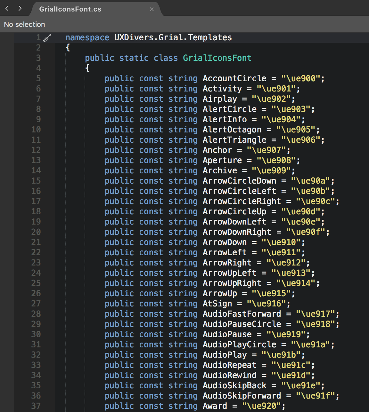Click the Aperture constant name

pyautogui.click(x=222, y=160)
